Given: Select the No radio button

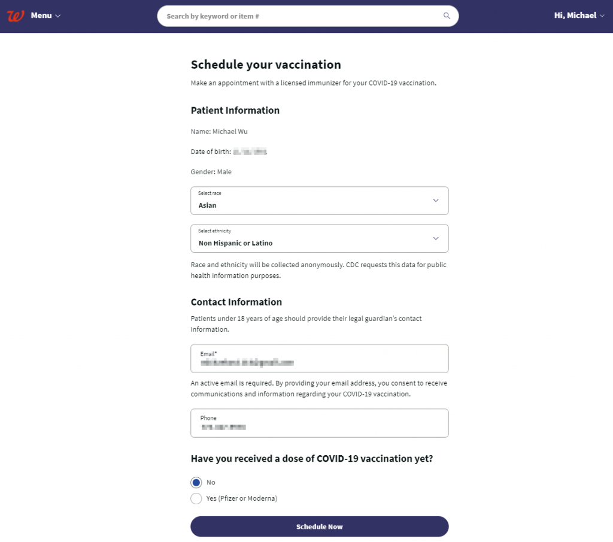Looking at the screenshot, I should pyautogui.click(x=196, y=483).
